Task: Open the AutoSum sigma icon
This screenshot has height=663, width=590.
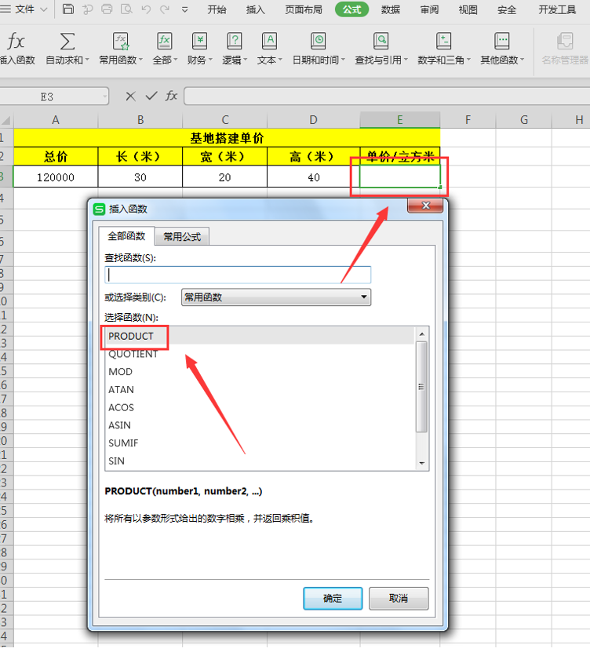Action: 67,42
